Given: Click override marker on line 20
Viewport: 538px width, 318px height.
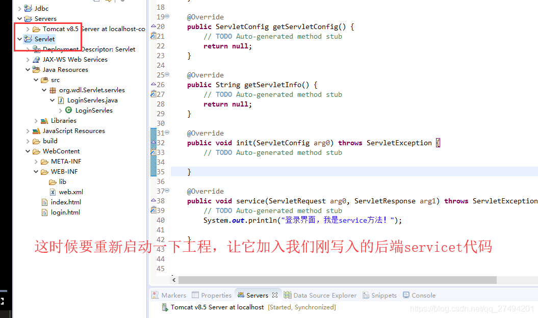Looking at the screenshot, I should click(x=153, y=26).
